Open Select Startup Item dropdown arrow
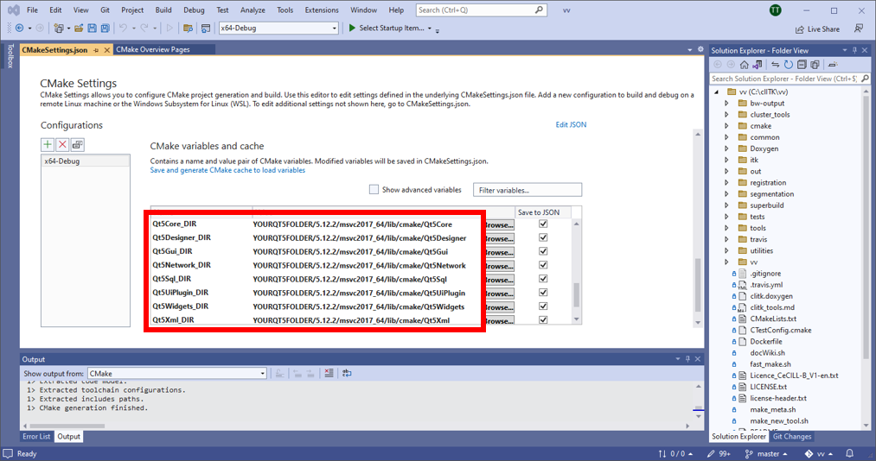Viewport: 876px width, 461px height. pos(430,28)
